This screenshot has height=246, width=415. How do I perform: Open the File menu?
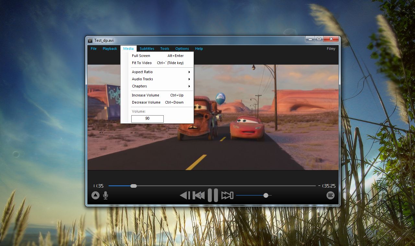(94, 49)
